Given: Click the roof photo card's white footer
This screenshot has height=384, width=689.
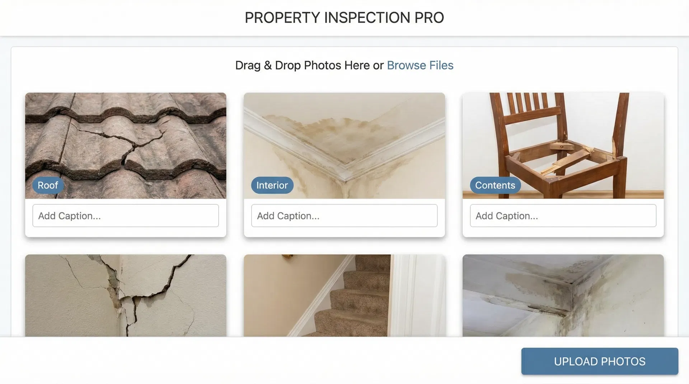Looking at the screenshot, I should pyautogui.click(x=126, y=232).
